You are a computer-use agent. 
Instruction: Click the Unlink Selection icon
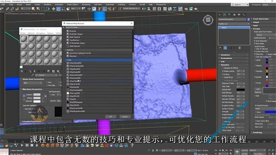coord(12,9)
